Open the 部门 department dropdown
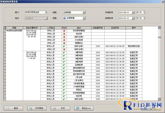 46,12
